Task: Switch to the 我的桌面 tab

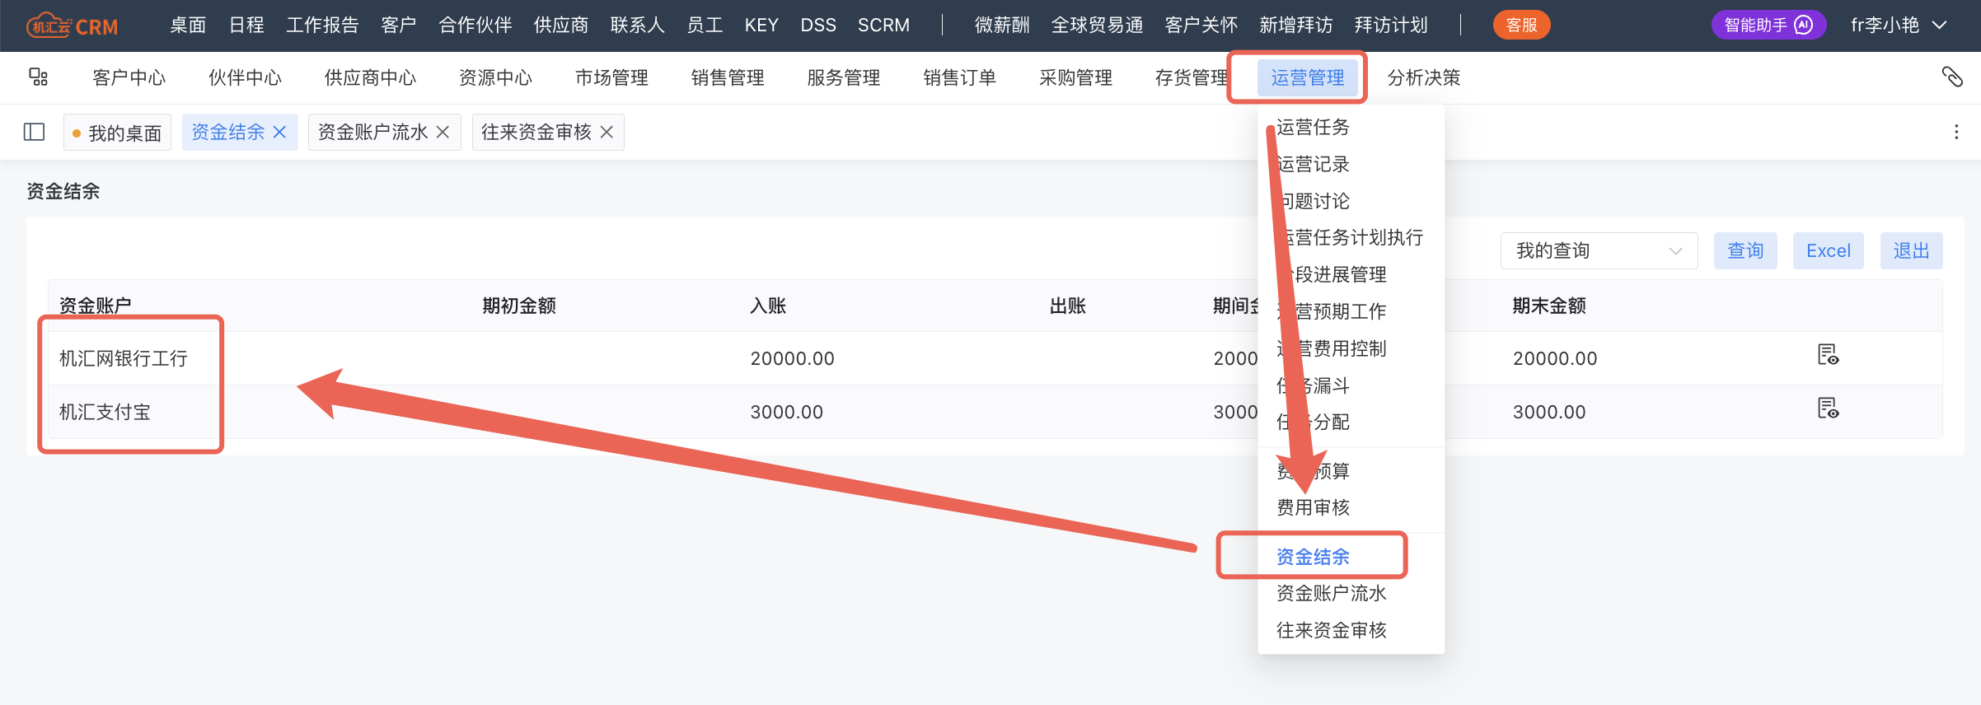Action: (x=117, y=132)
